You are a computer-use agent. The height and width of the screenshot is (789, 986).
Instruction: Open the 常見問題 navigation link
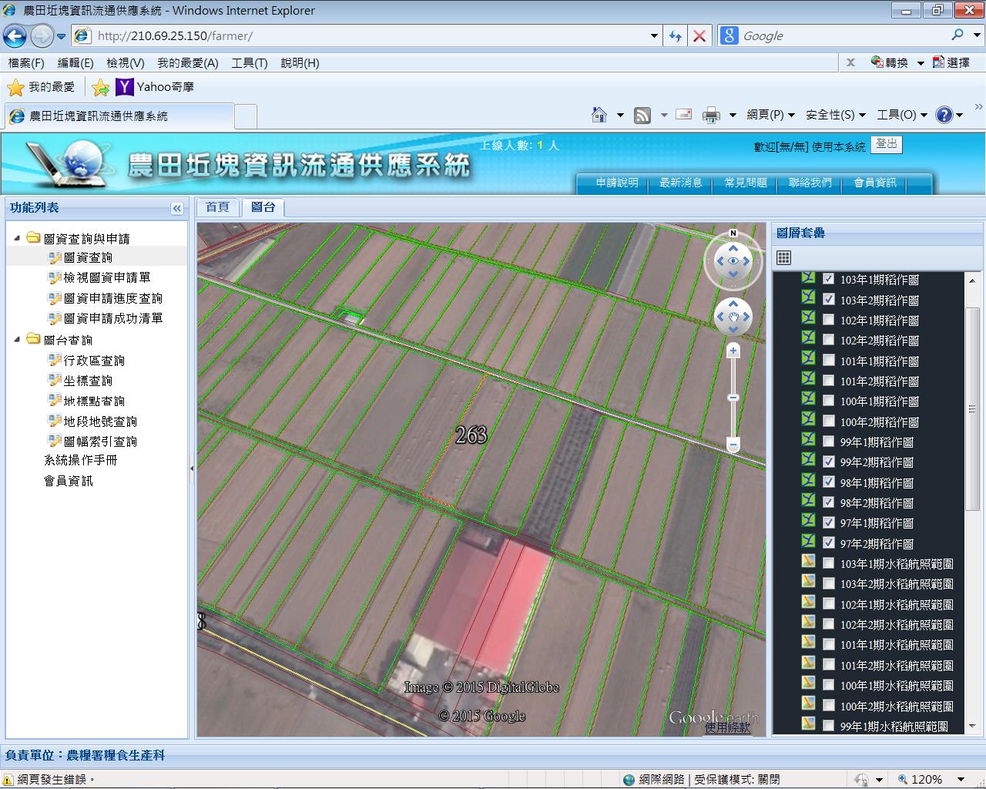click(x=745, y=183)
